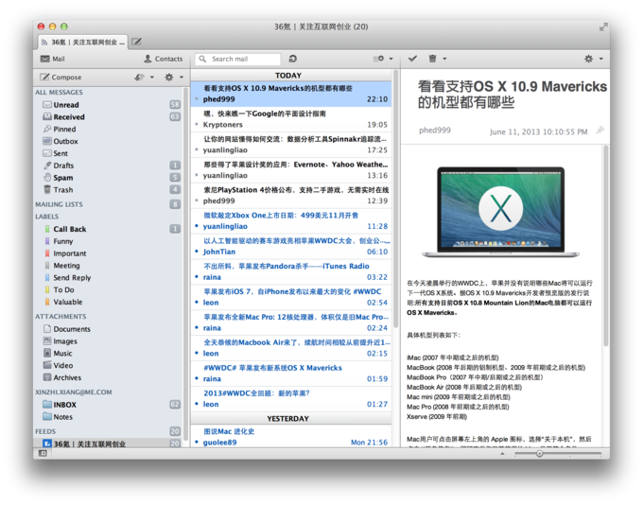Click the Music attachment icon
The image size is (643, 505).
click(47, 353)
